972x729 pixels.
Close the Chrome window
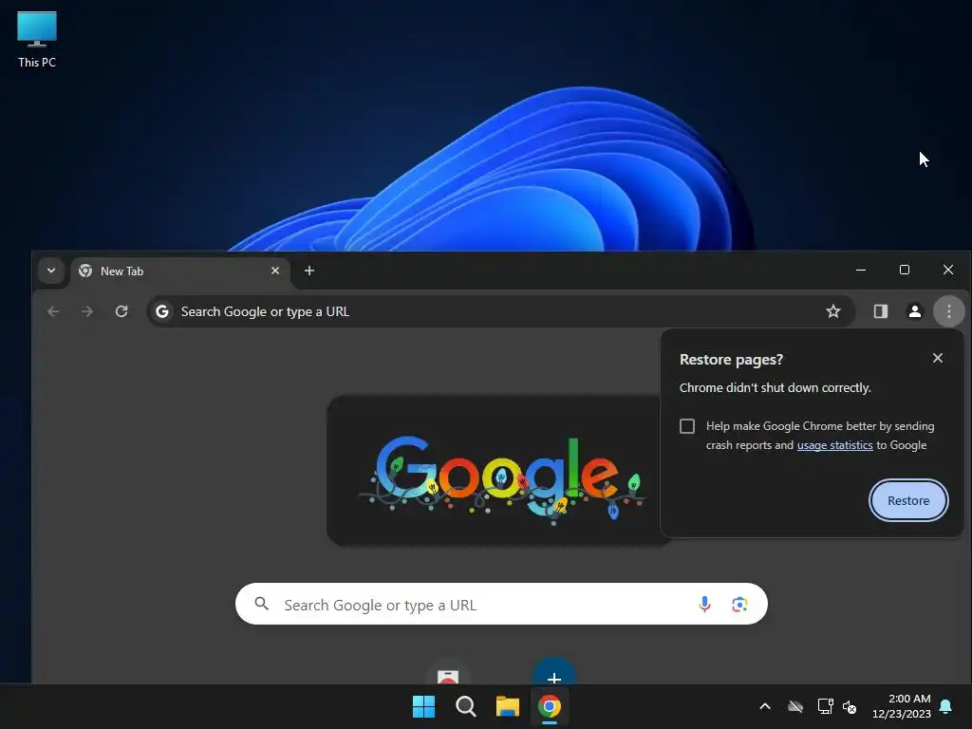pos(948,270)
